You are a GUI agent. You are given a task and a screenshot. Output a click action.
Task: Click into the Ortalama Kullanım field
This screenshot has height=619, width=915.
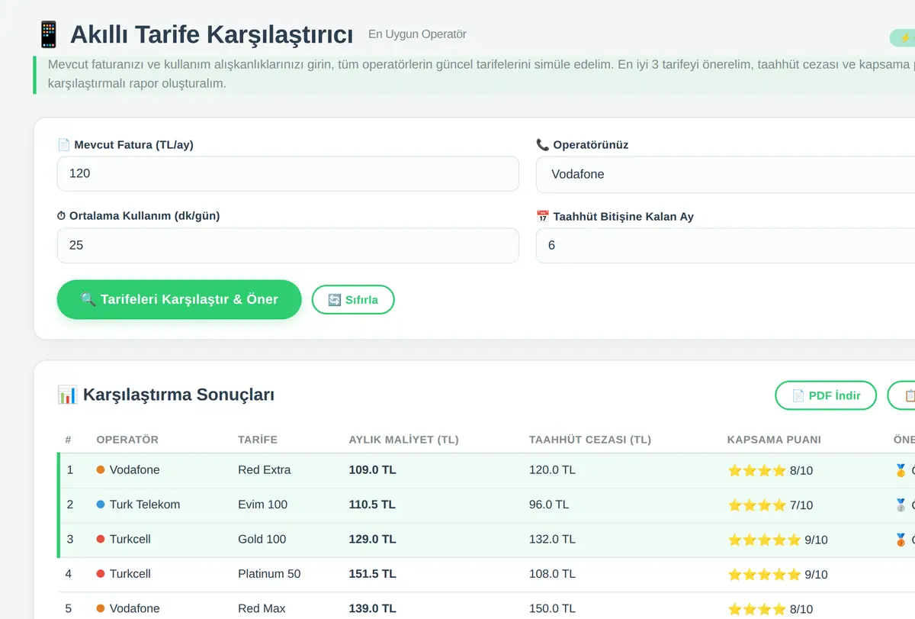288,245
